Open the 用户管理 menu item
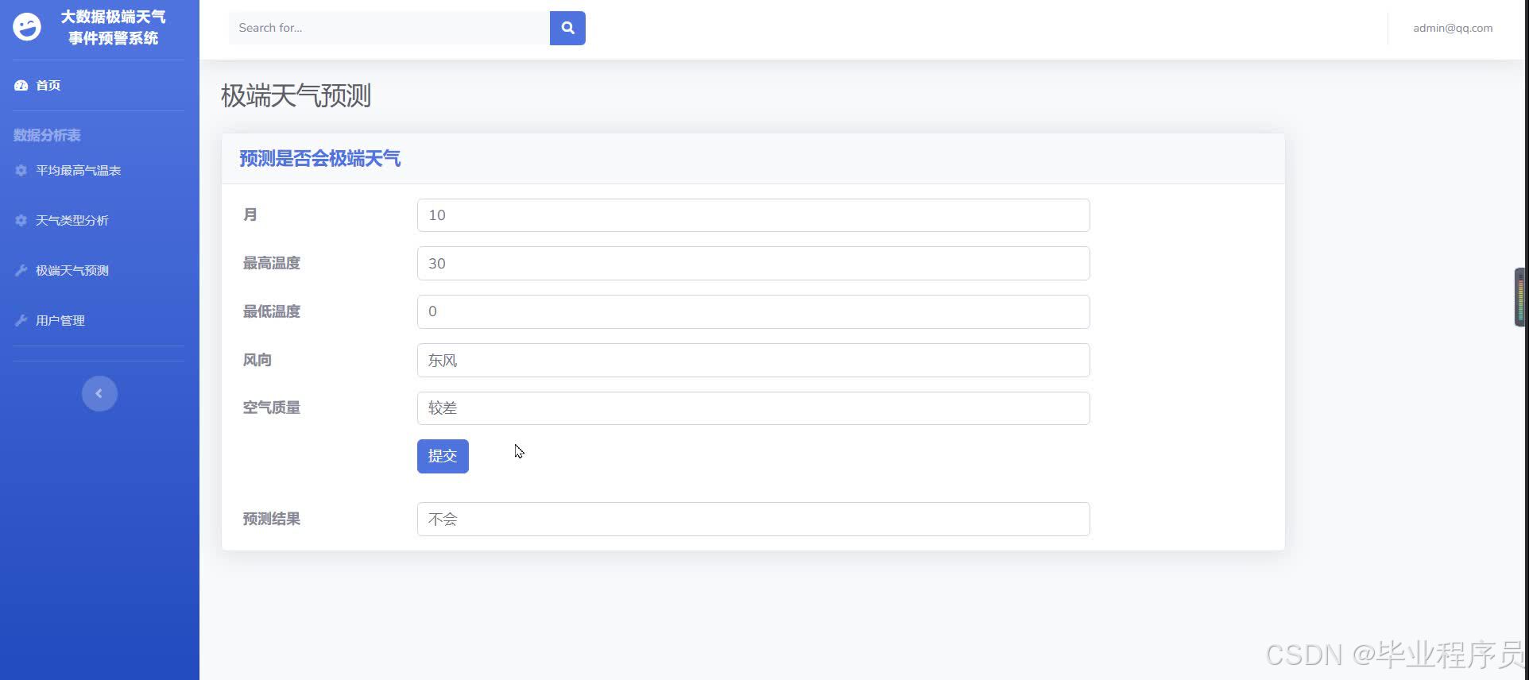 [x=60, y=320]
